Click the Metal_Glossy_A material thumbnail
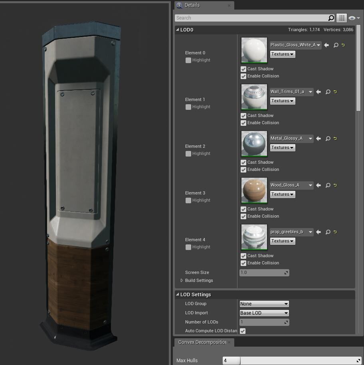Screen dimensions: 364x365 pyautogui.click(x=254, y=143)
